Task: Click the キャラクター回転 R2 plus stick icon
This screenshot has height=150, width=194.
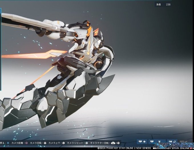Action: 116,143
